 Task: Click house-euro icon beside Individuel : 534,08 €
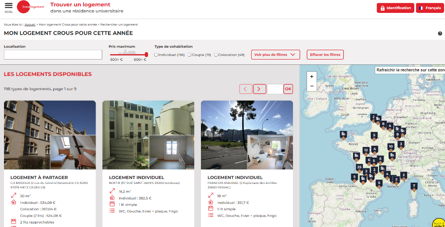[13, 202]
